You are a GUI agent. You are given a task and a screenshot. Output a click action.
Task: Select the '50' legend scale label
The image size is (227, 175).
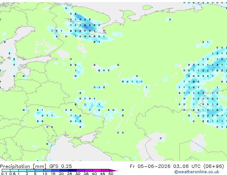(x=111, y=174)
